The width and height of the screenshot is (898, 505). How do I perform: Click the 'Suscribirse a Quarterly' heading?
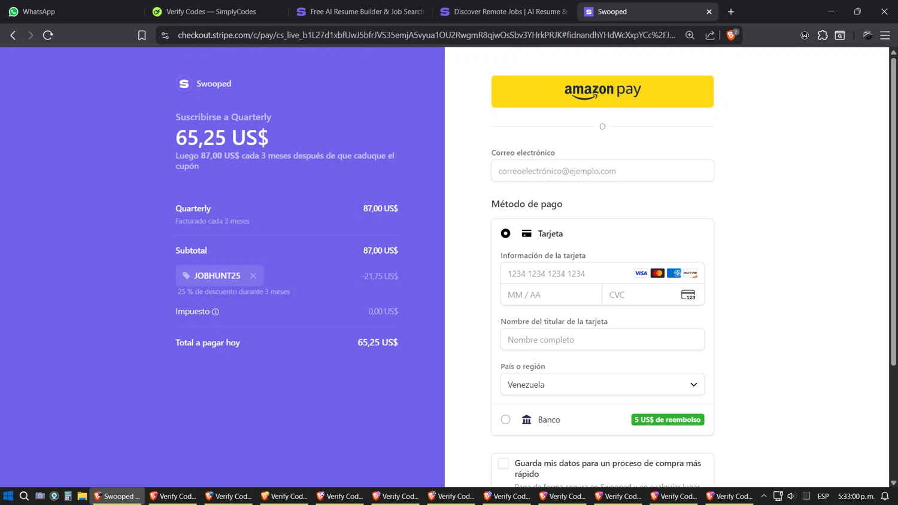[223, 117]
